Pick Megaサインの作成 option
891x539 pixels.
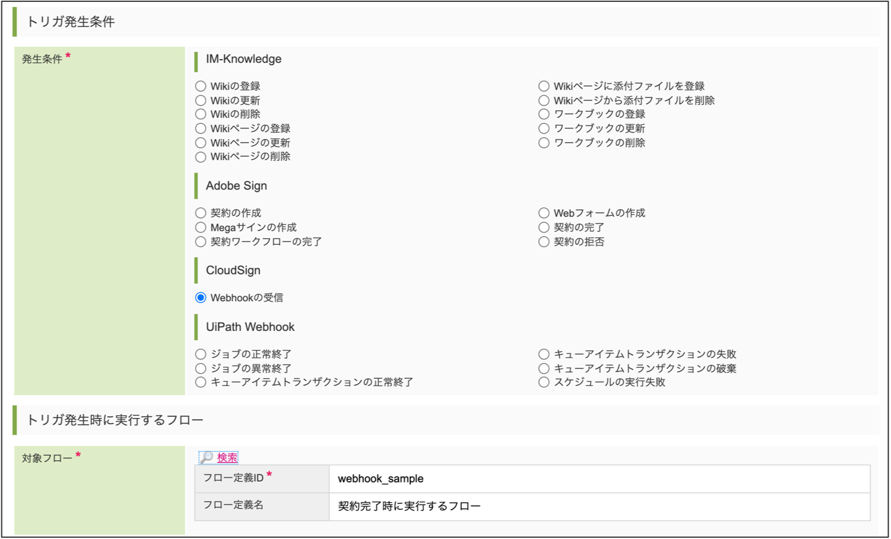point(200,227)
